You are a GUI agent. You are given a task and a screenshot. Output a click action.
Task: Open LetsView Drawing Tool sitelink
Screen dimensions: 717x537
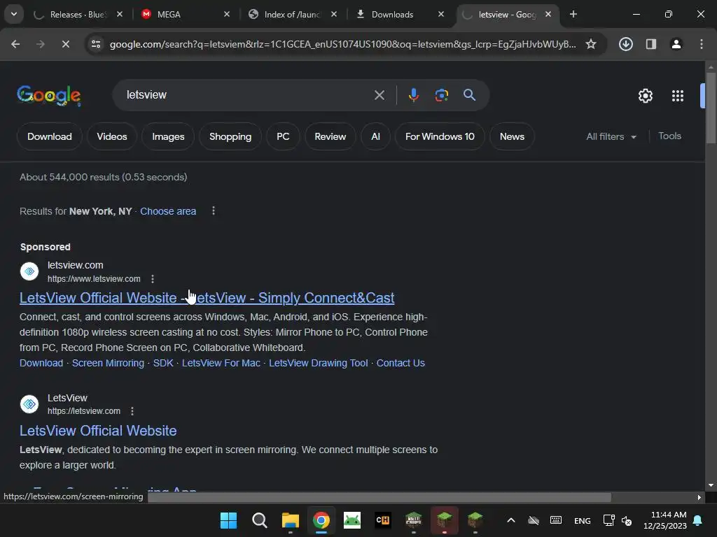pyautogui.click(x=319, y=363)
